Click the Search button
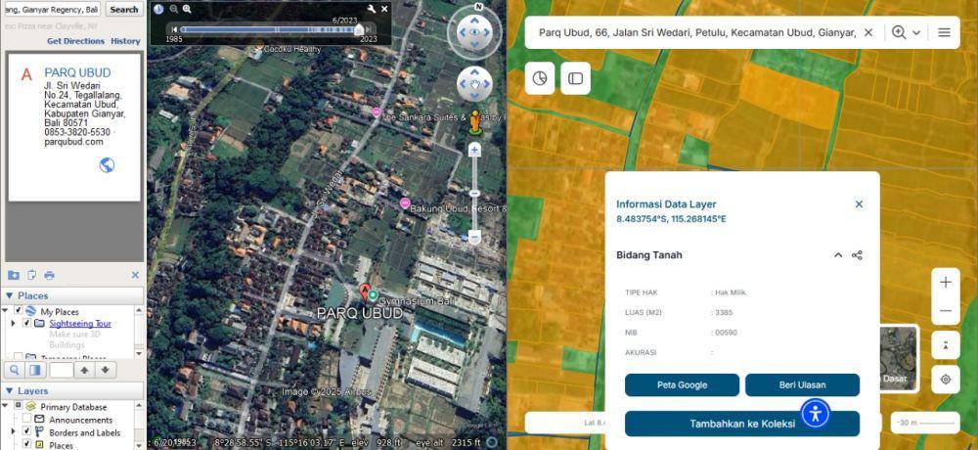978x450 pixels. [x=124, y=10]
